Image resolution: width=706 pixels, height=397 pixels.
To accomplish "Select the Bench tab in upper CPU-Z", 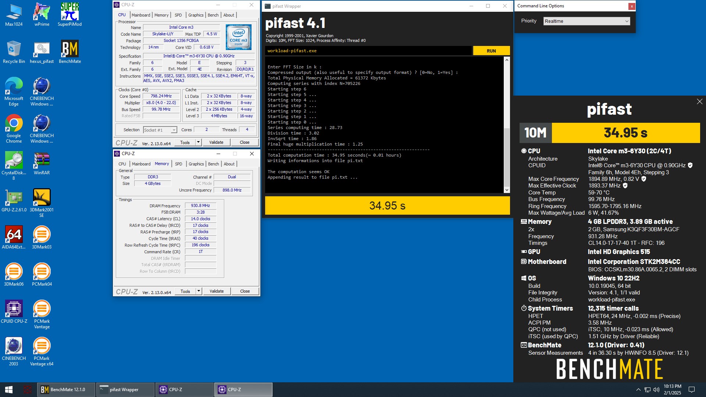I will point(213,15).
